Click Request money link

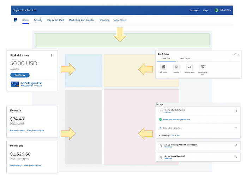tap(17, 130)
